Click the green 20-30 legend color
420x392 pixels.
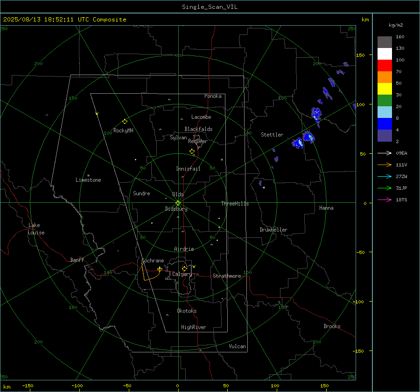click(x=385, y=101)
